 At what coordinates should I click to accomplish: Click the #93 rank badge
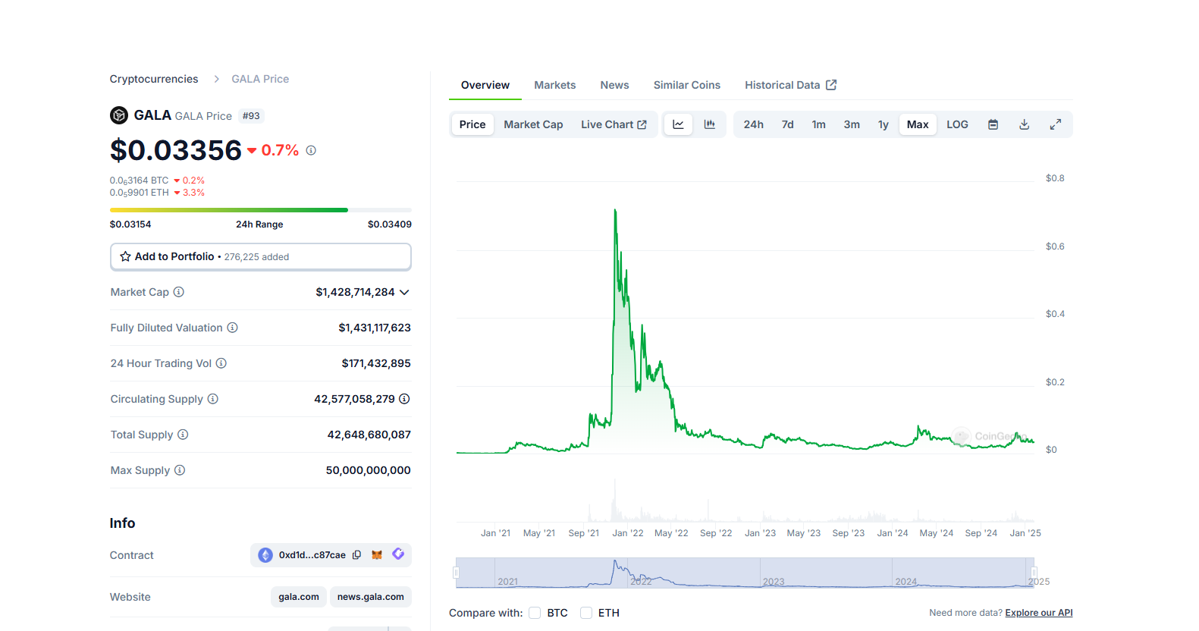point(251,116)
